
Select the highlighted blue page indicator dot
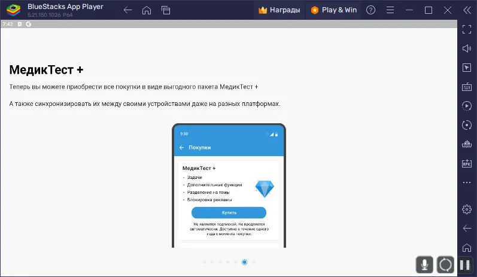click(245, 262)
